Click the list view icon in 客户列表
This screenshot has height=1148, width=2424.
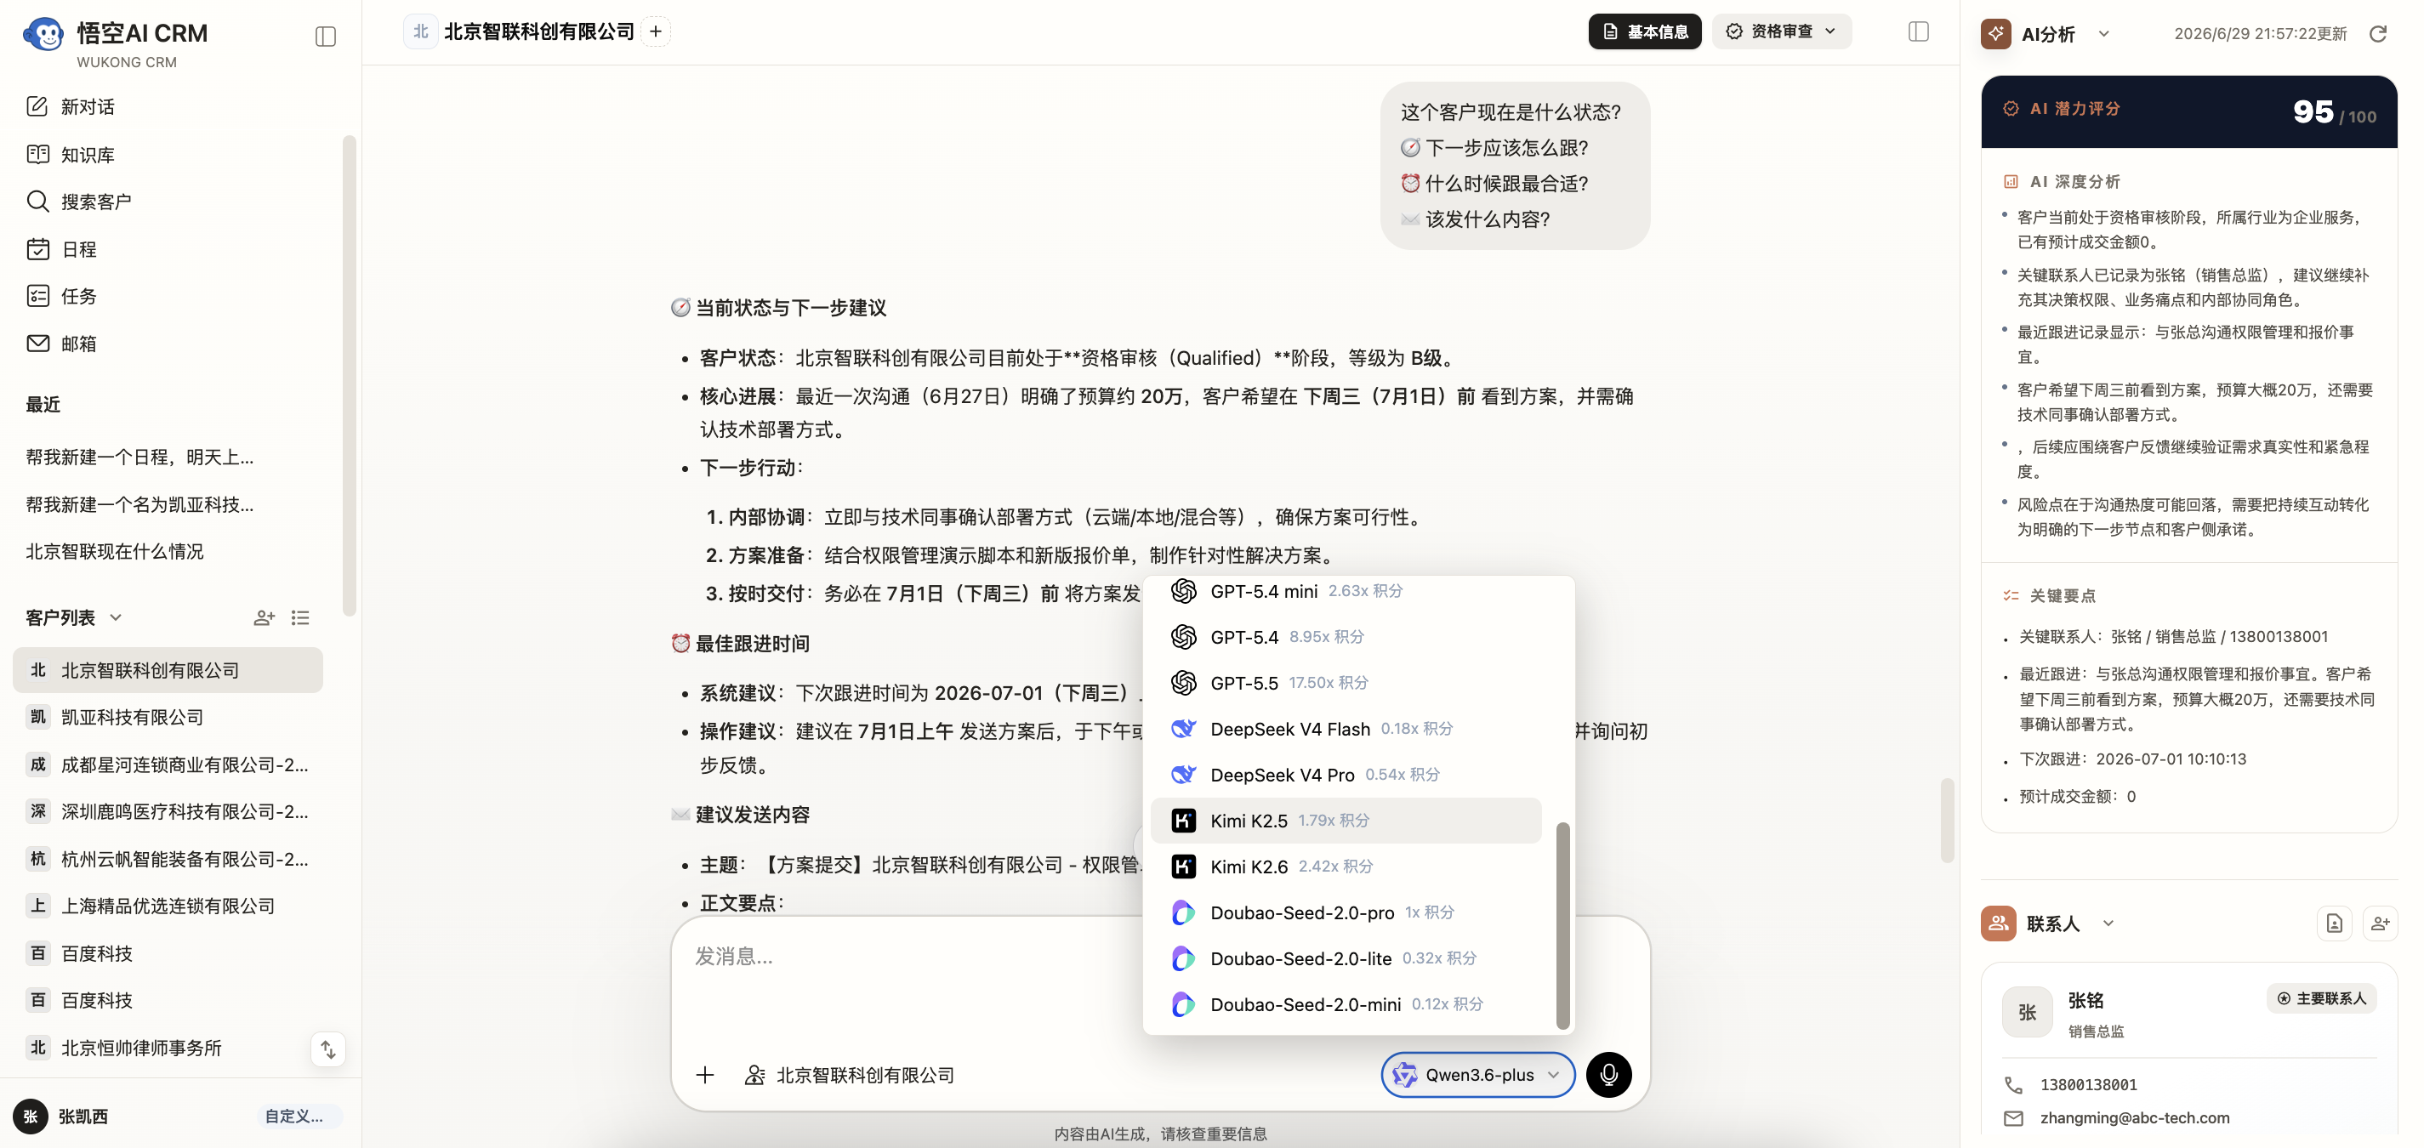pyautogui.click(x=300, y=617)
